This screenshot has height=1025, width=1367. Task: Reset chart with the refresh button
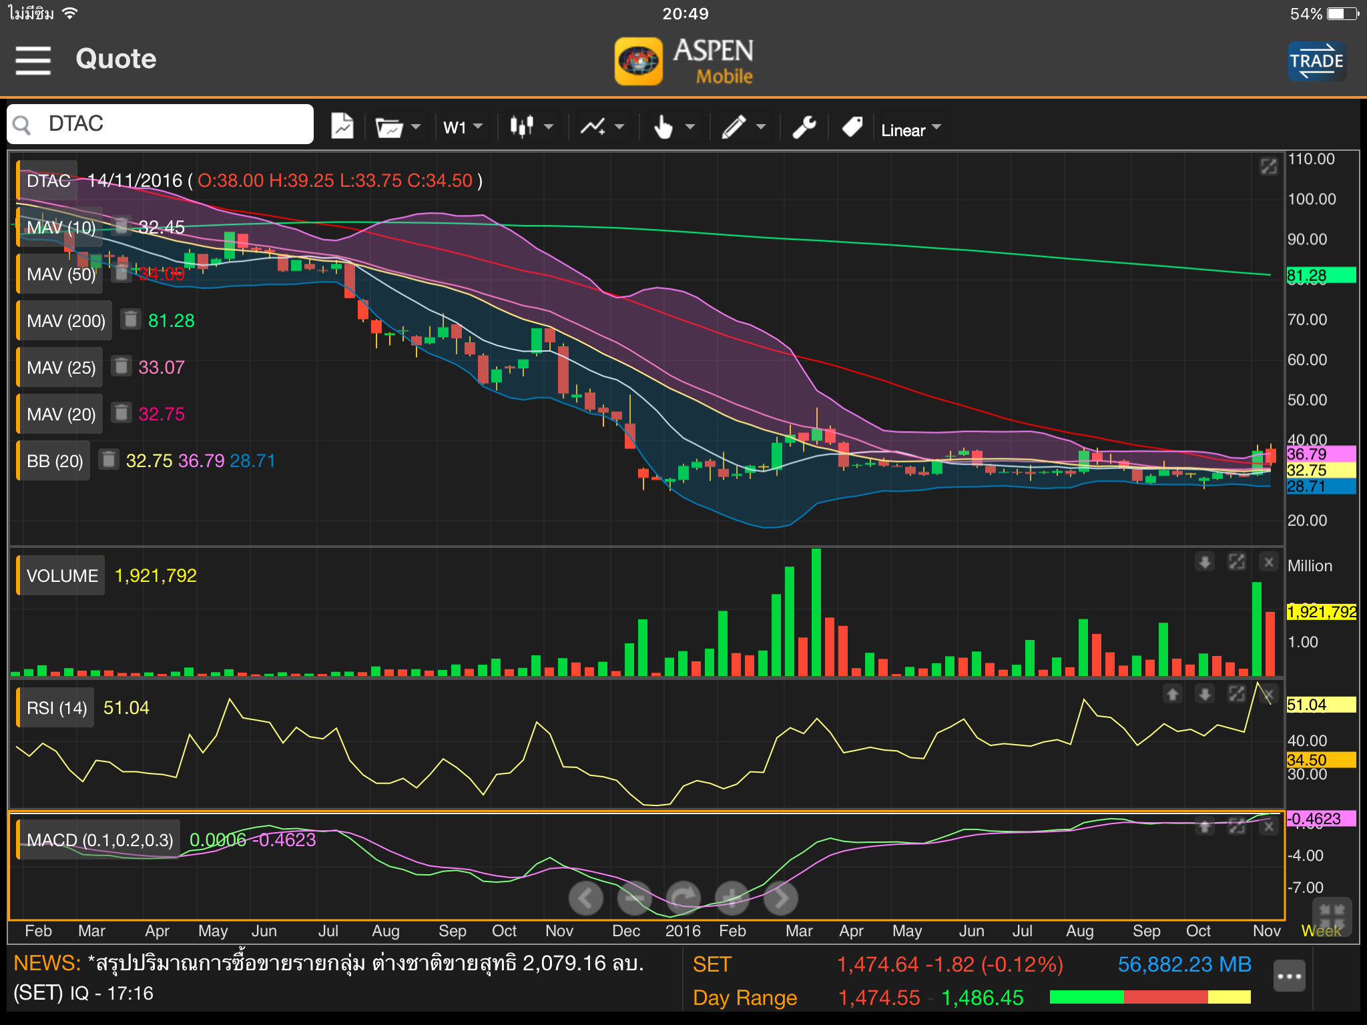pyautogui.click(x=683, y=898)
